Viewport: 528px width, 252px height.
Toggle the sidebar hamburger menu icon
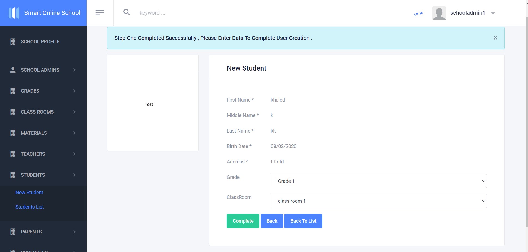[100, 13]
